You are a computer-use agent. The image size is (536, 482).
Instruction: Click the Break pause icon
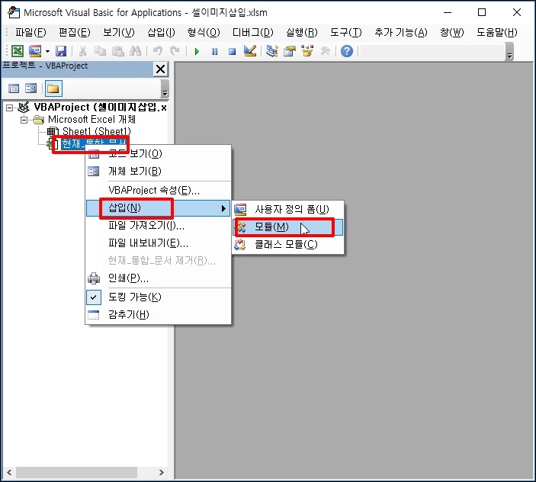click(215, 52)
